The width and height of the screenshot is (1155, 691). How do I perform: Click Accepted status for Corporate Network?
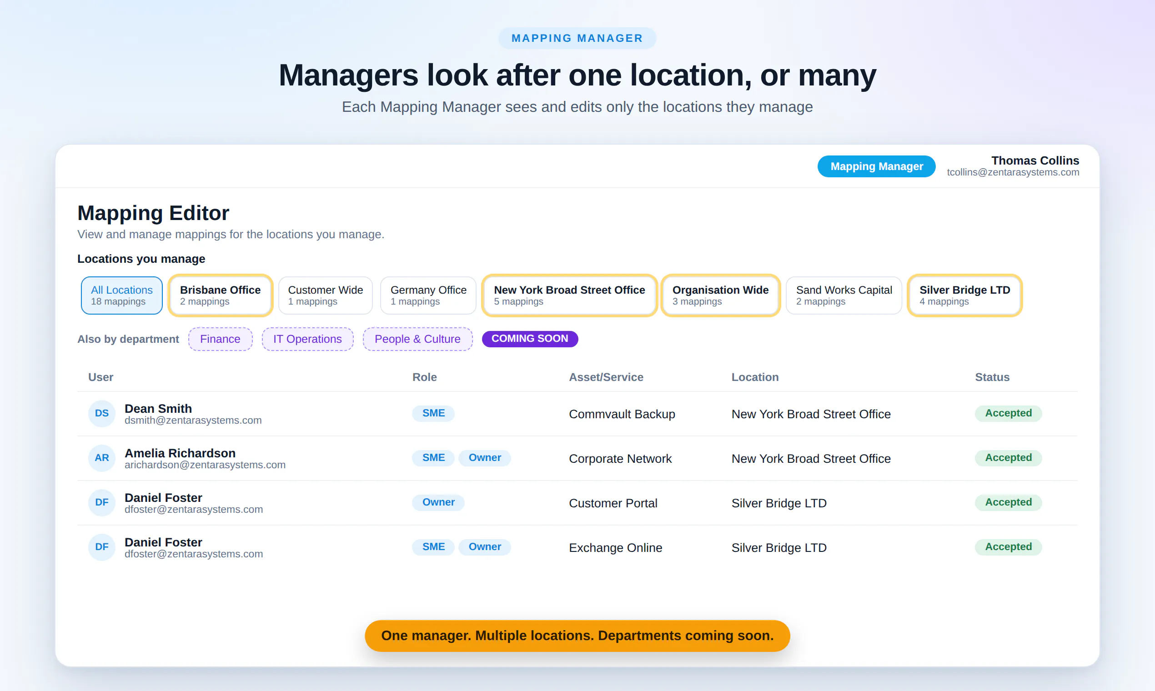tap(1008, 458)
